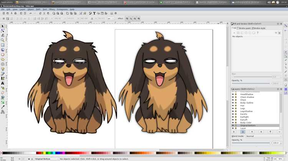Add a new layer with plus button
Image resolution: width=288 pixels, height=161 pixels.
point(233,132)
